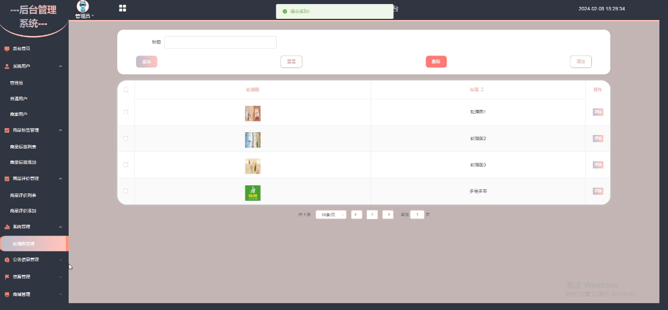This screenshot has height=310, width=668.
Task: Click the admin robot avatar
Action: point(83,6)
